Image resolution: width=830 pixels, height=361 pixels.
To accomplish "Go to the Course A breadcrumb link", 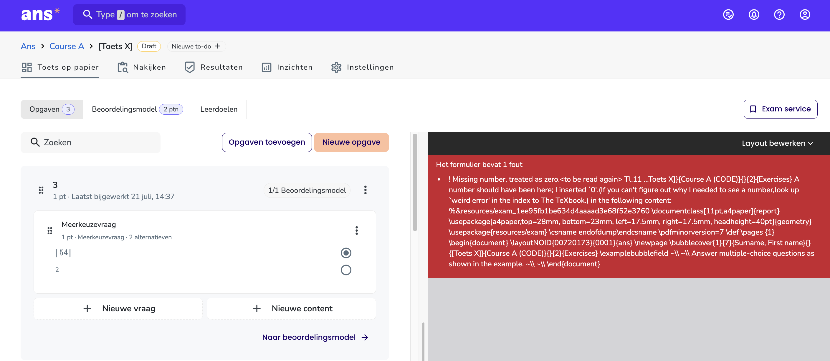I will coord(67,46).
